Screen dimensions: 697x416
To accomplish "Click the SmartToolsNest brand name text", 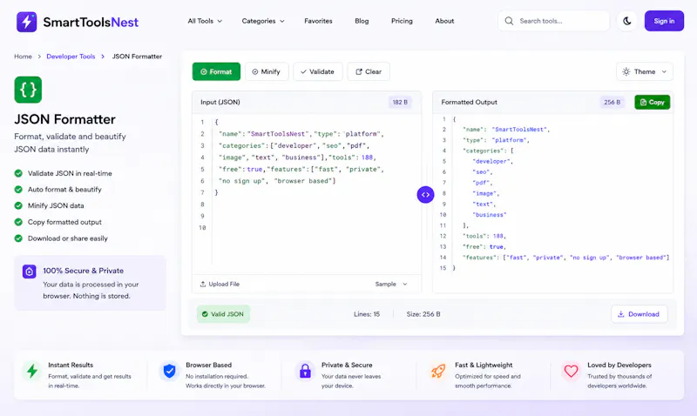I will (91, 23).
